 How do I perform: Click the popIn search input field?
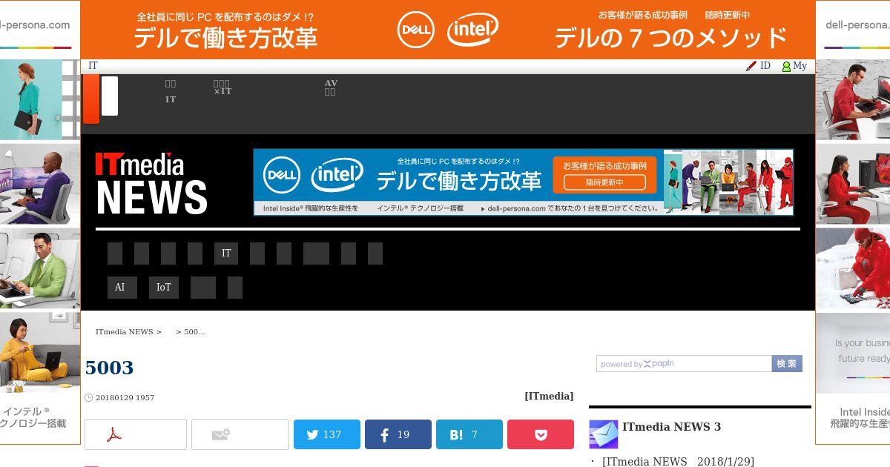(684, 364)
